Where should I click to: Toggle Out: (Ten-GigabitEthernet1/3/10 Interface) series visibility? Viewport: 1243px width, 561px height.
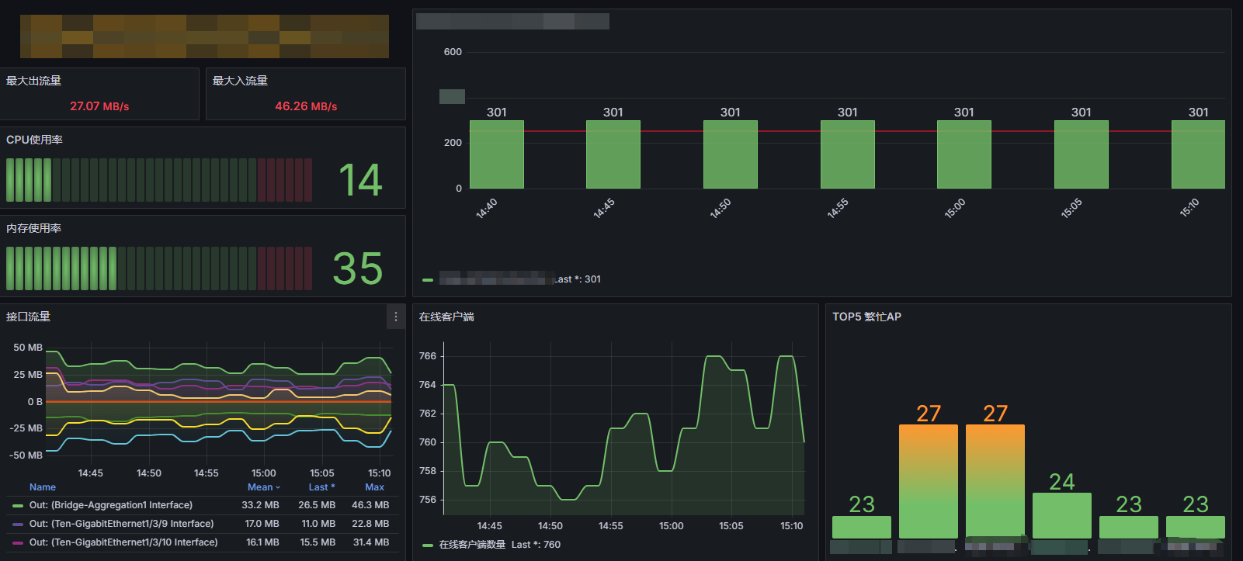(x=123, y=542)
